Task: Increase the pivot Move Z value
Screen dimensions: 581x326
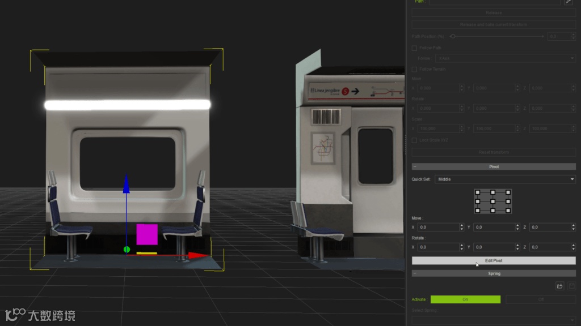Action: click(574, 225)
